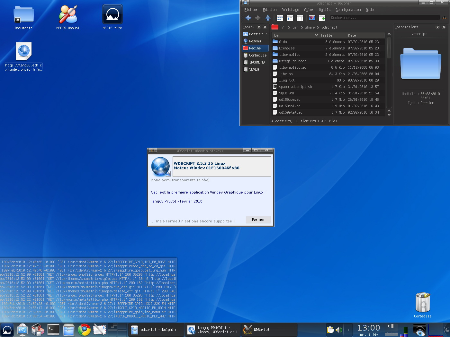The image size is (450, 337).
Task: Click the usr breadcrumb in Dolphin path
Action: [295, 27]
